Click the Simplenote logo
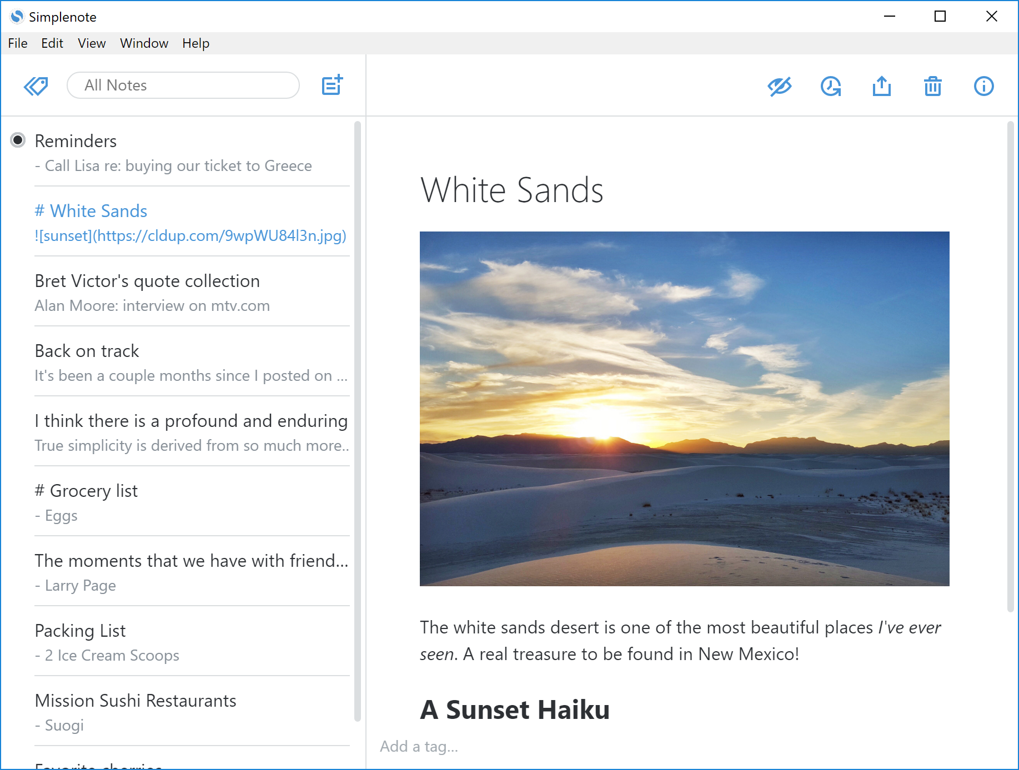 (17, 17)
